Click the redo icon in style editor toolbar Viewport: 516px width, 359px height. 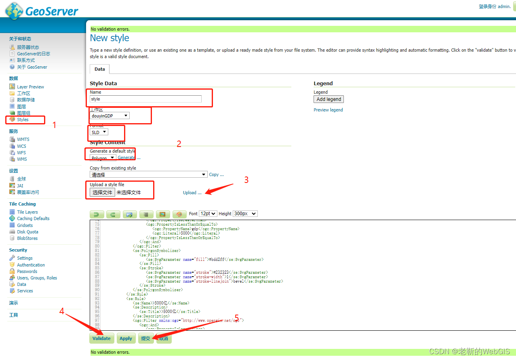click(113, 214)
